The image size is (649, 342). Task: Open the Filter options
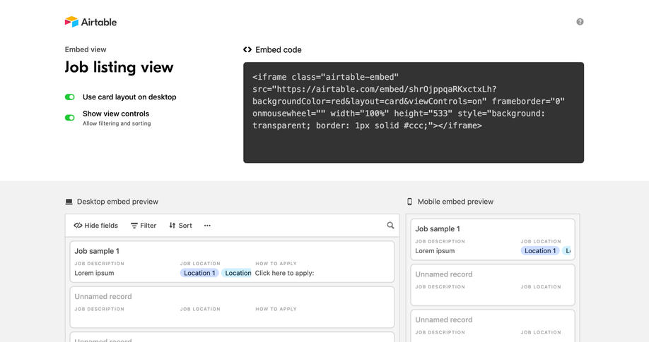point(144,226)
